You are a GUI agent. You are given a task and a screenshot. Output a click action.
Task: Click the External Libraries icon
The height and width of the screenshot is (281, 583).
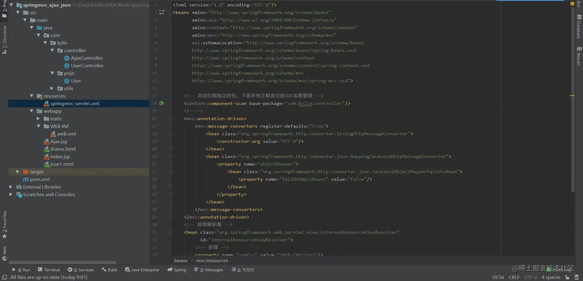coord(19,187)
